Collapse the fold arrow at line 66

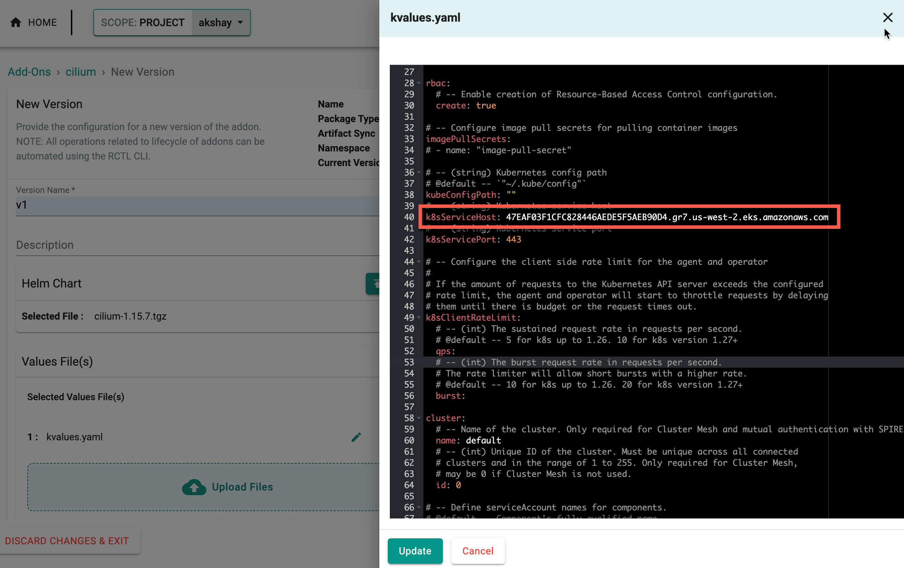418,507
